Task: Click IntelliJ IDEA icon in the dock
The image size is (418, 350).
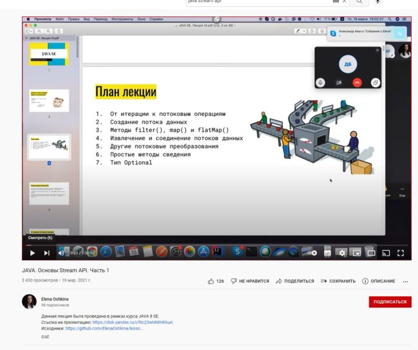Action: point(217,252)
